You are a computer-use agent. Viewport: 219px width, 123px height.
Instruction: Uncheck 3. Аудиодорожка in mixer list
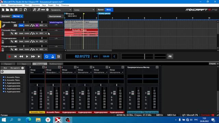click(4, 83)
